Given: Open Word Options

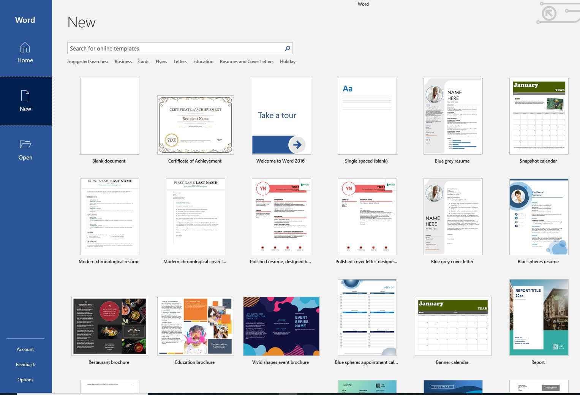Looking at the screenshot, I should (x=25, y=380).
